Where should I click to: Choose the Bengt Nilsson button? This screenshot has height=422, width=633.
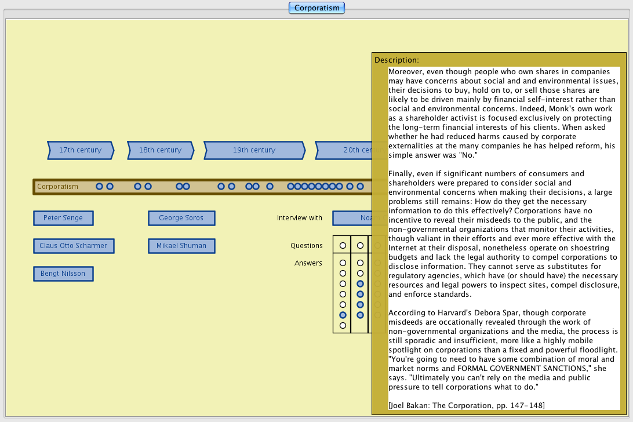[63, 274]
